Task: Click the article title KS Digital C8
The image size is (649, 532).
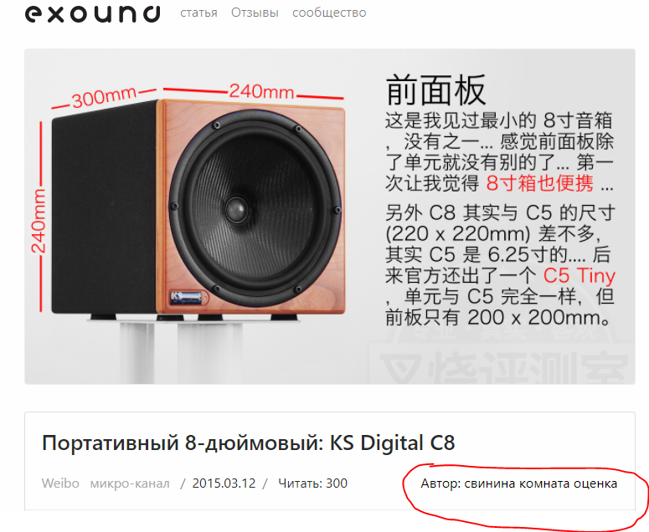Action: (x=249, y=442)
